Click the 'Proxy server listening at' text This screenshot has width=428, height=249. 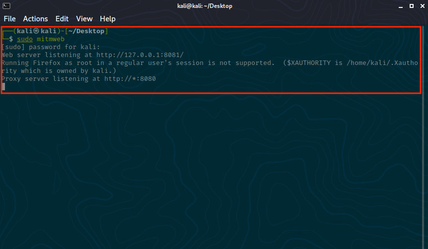(x=51, y=78)
